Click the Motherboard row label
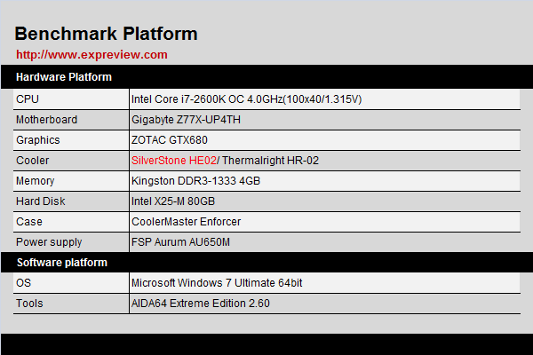The image size is (533, 355). coord(47,120)
